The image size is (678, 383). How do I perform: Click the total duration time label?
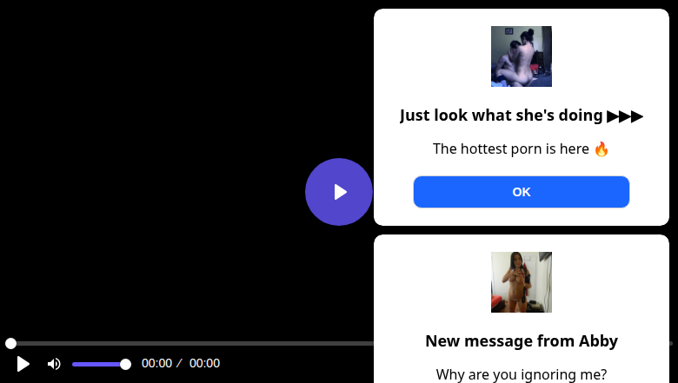click(204, 363)
